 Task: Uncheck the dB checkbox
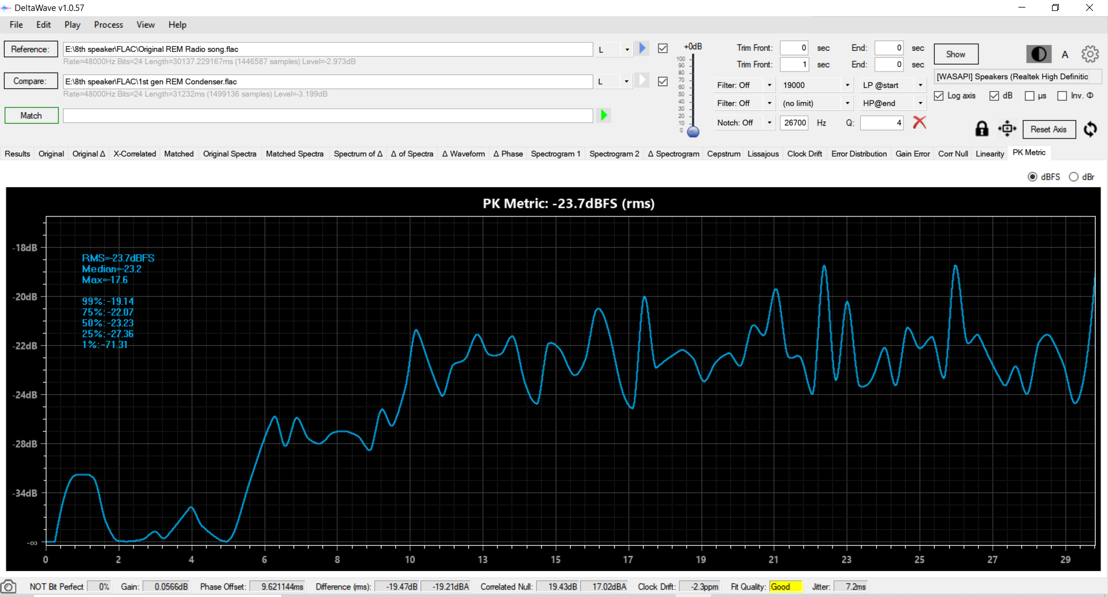pos(994,96)
